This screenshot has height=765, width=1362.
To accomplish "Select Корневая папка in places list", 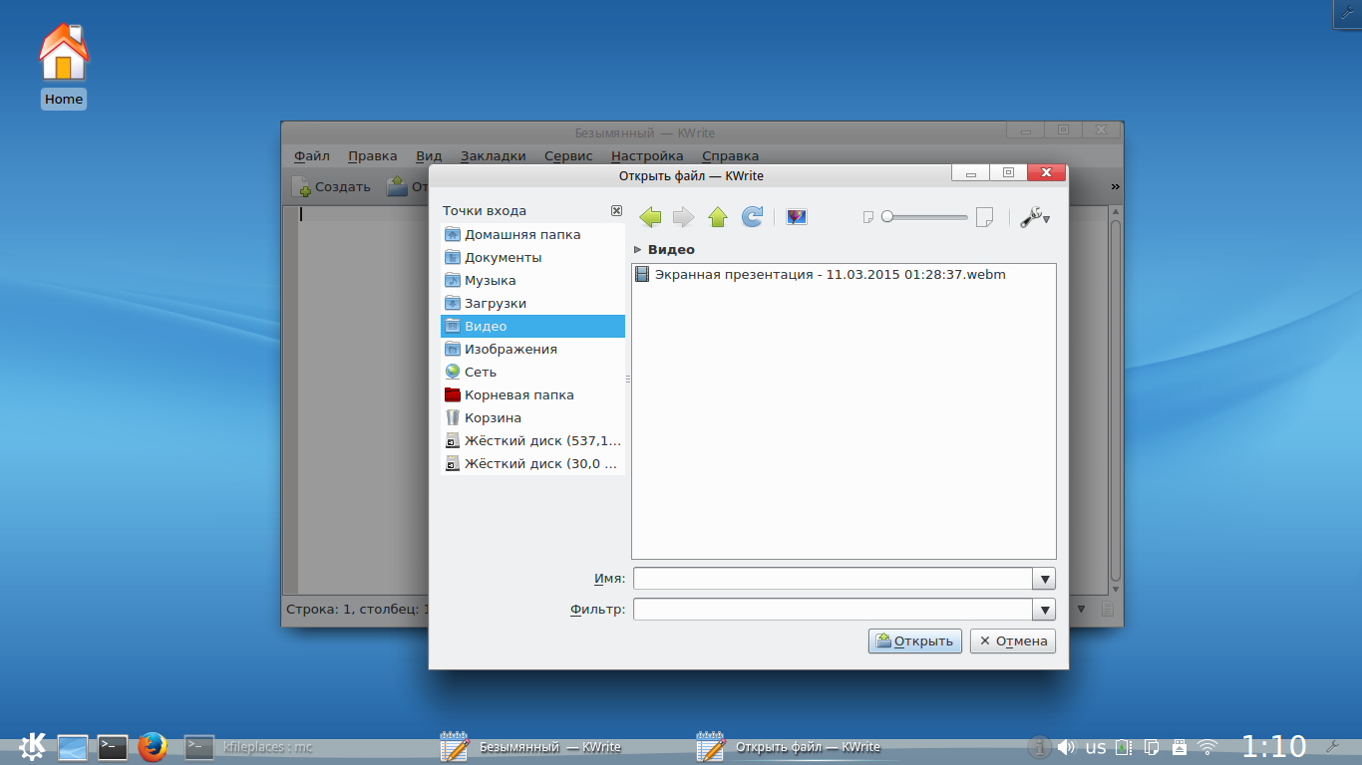I will [518, 394].
